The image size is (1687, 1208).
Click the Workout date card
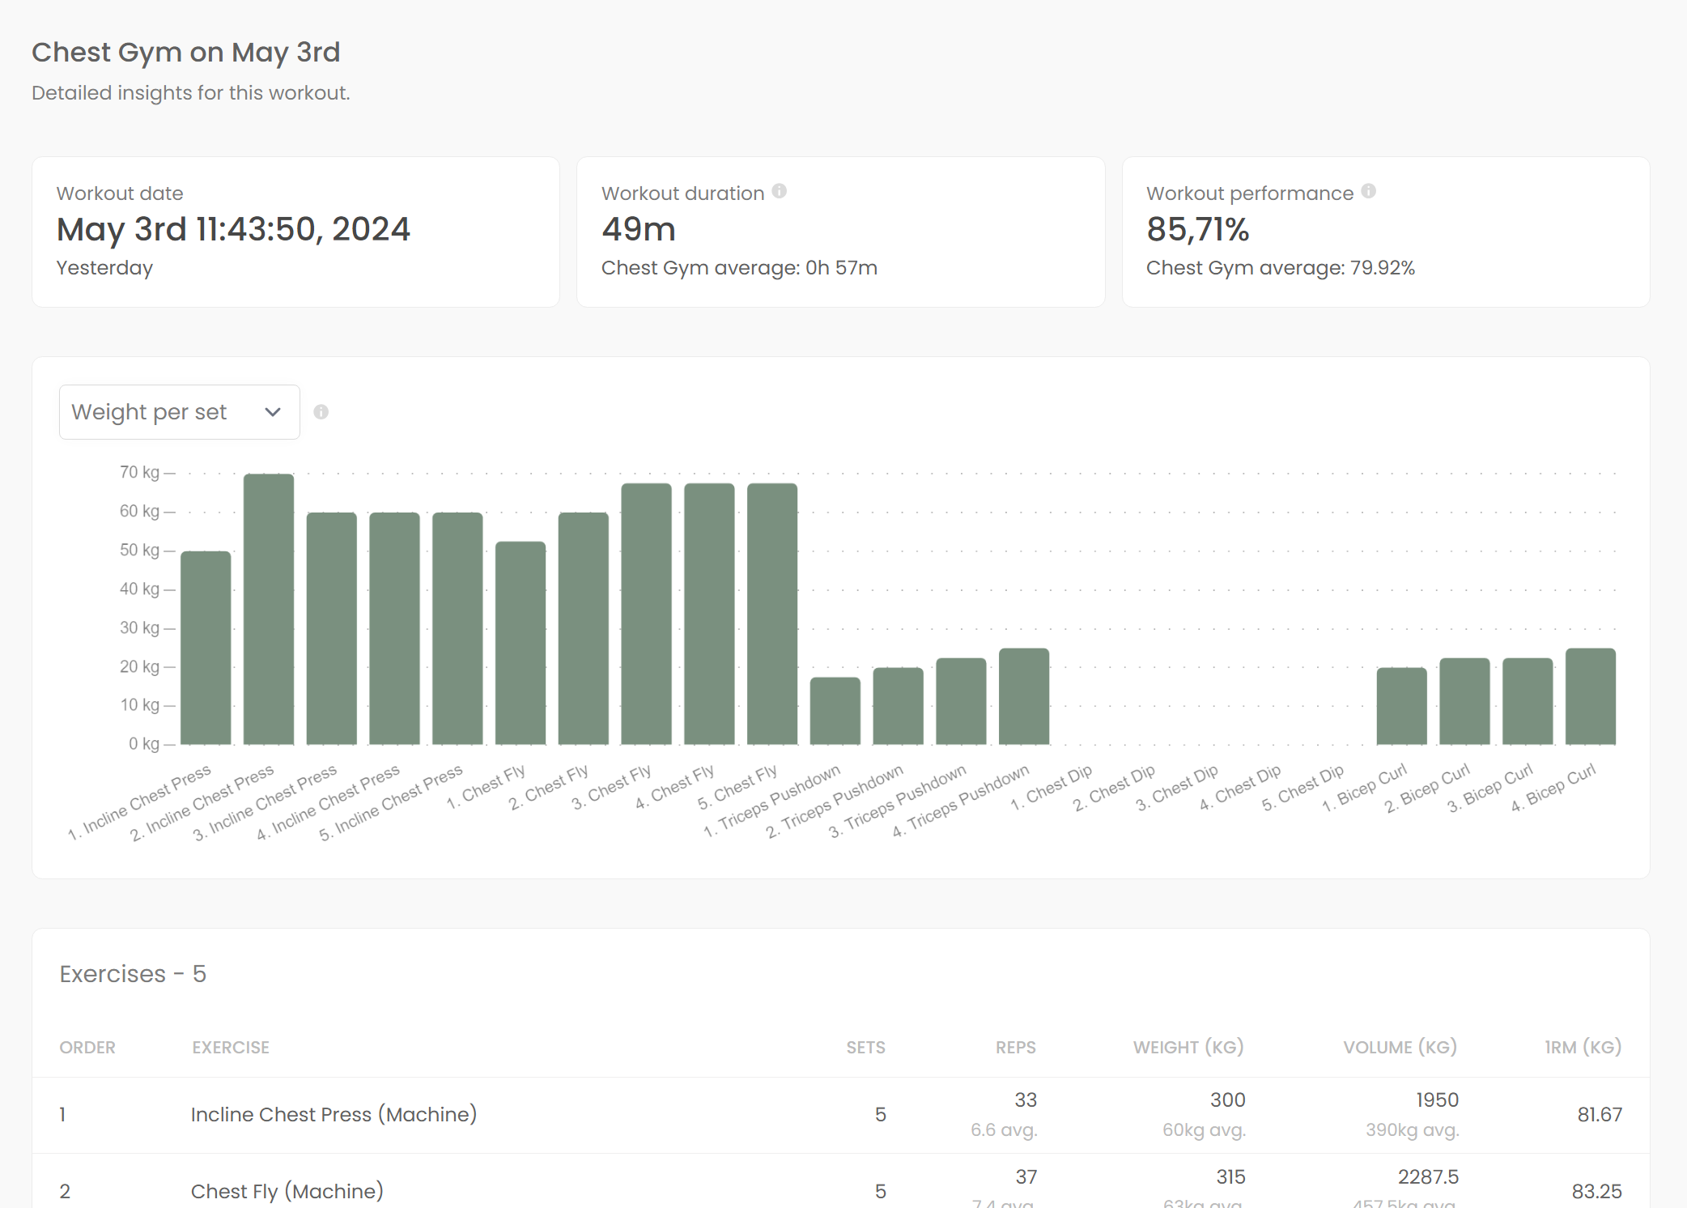295,232
